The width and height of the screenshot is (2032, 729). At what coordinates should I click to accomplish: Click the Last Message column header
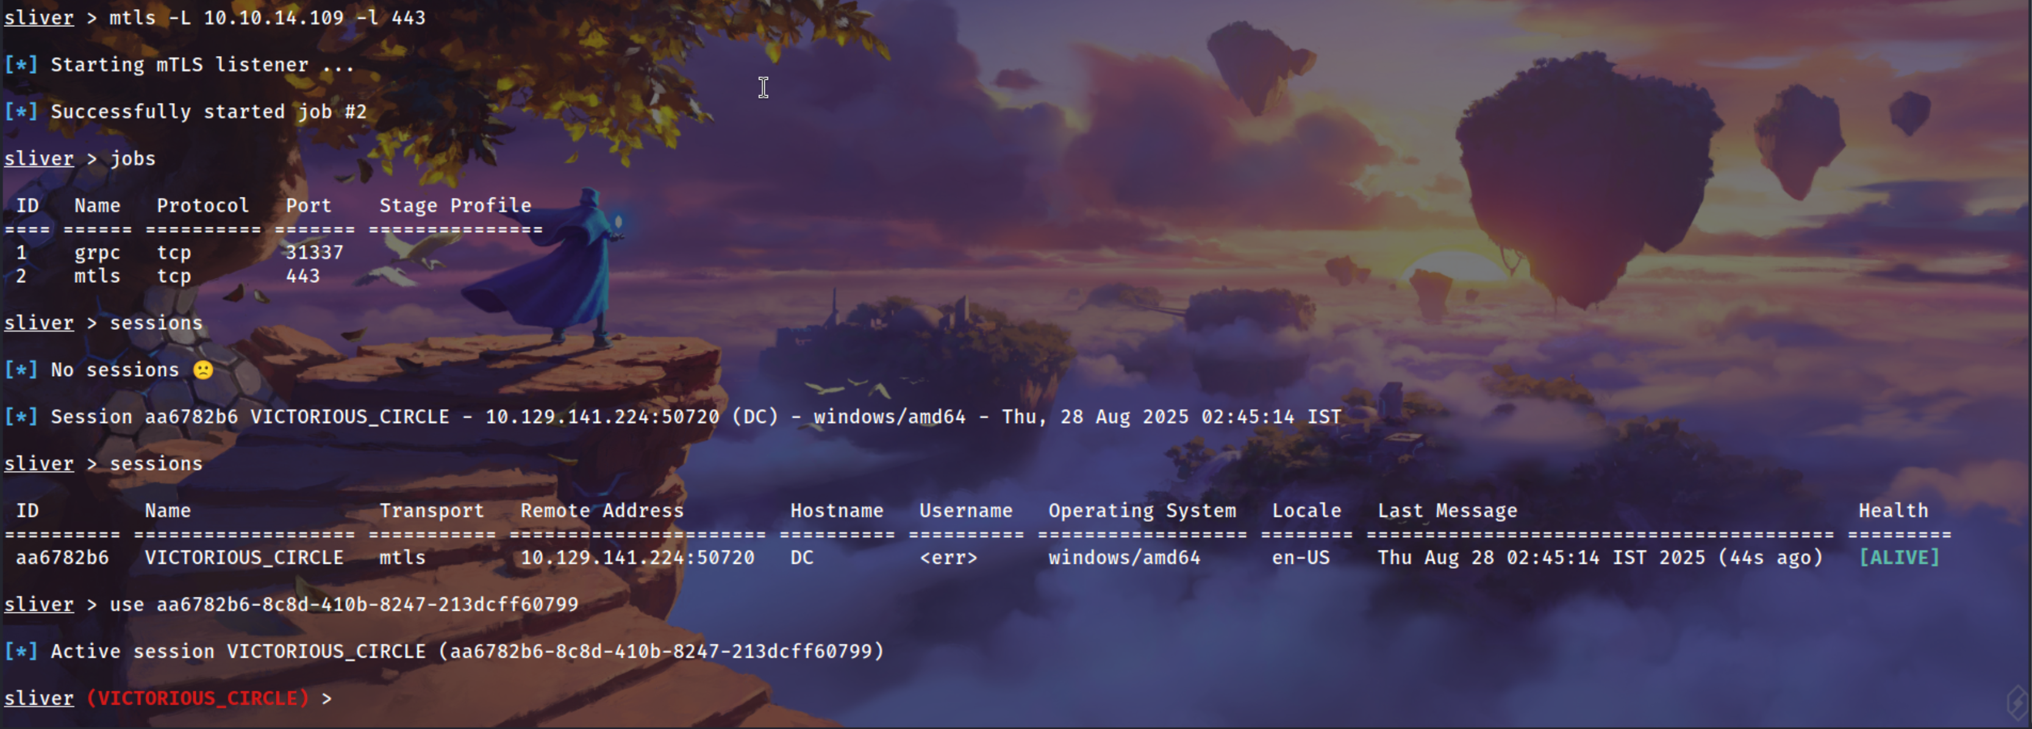(1447, 511)
